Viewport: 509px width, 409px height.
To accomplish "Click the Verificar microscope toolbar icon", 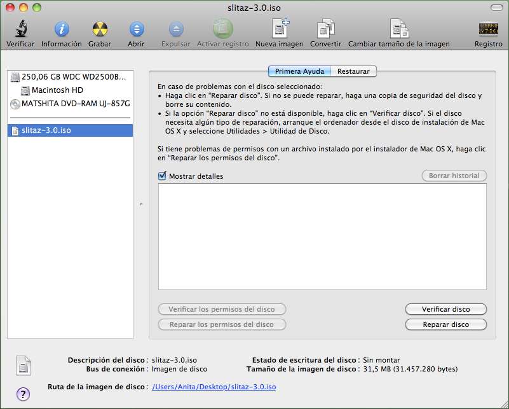I will 21,29.
